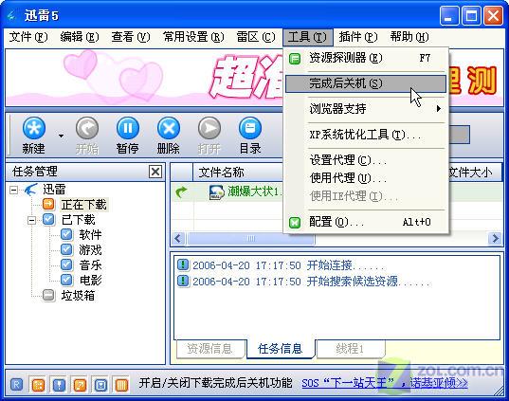
Task: Click the blue exclamation status bar icon
Action: pos(59,385)
